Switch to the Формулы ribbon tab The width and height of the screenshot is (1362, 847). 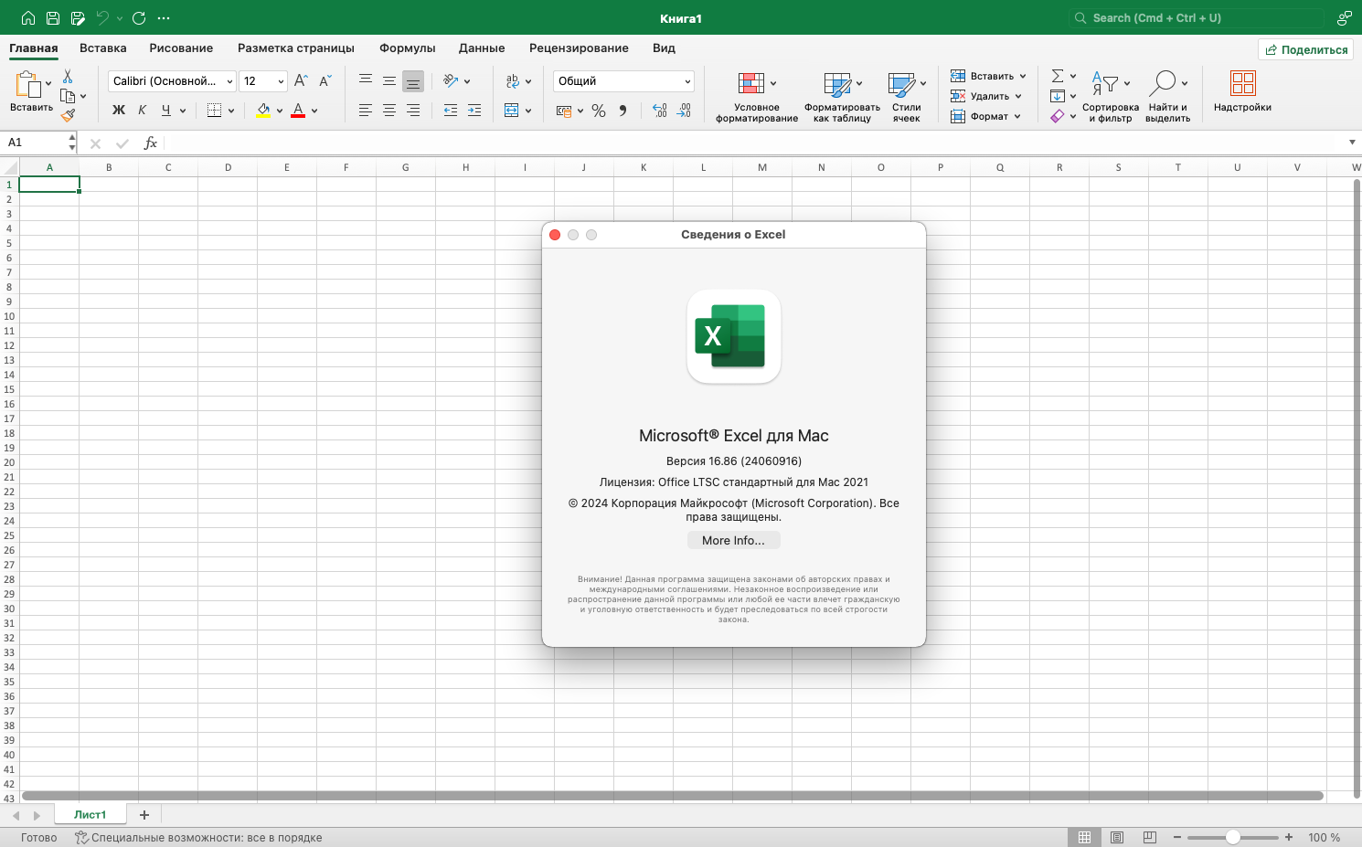pos(407,48)
